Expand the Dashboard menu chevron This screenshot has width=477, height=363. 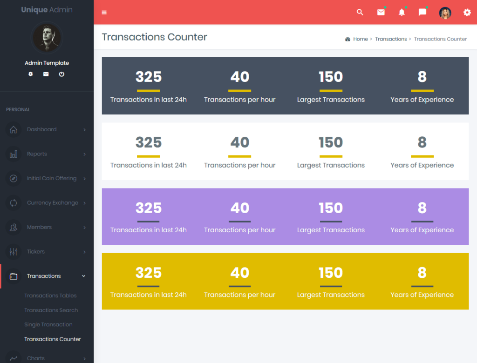pyautogui.click(x=84, y=130)
